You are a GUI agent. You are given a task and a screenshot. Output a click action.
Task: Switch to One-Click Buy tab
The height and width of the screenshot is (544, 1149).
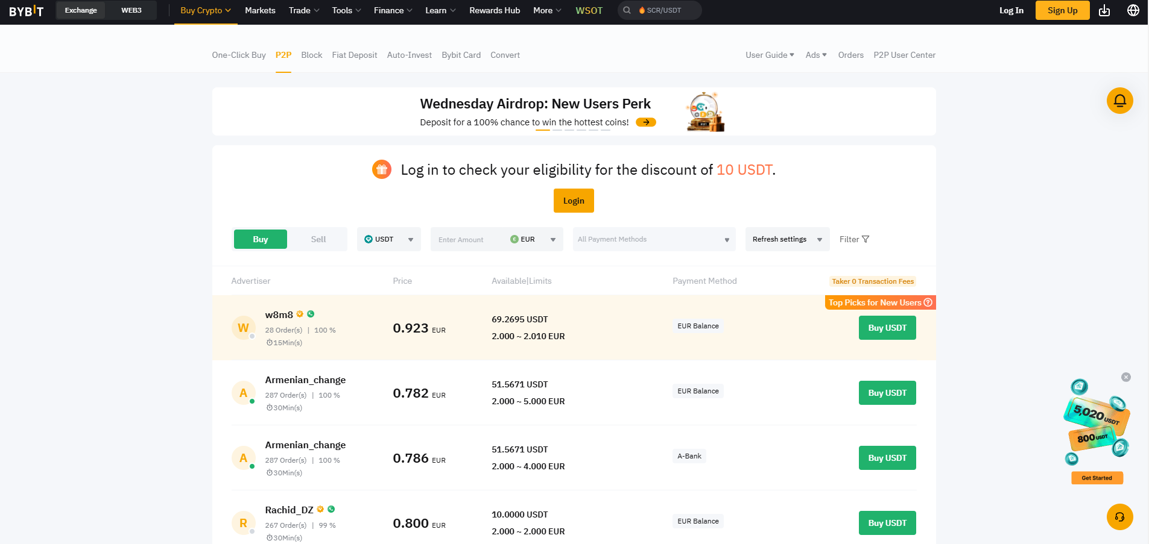239,55
